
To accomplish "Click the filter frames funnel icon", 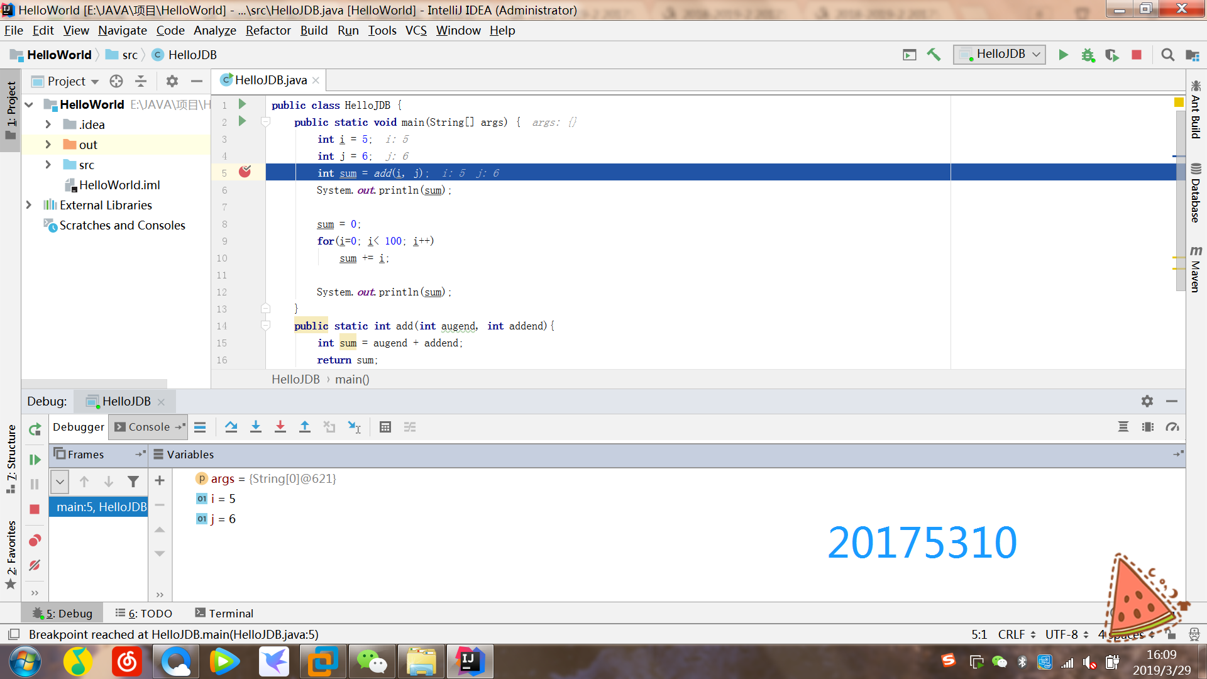I will tap(133, 482).
